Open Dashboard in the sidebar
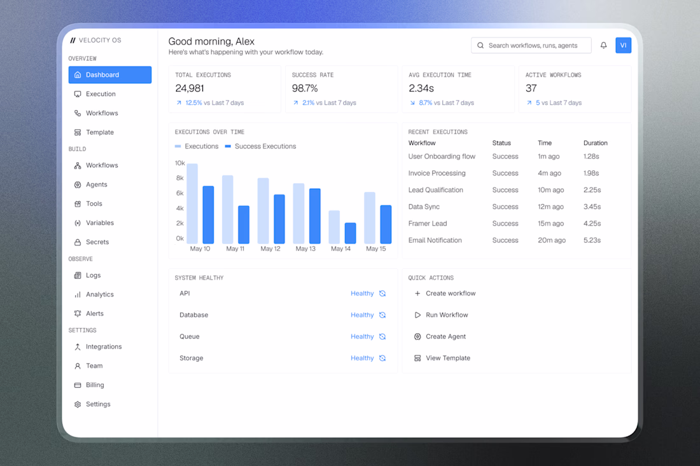Screen dimensions: 700x466 [x=110, y=75]
